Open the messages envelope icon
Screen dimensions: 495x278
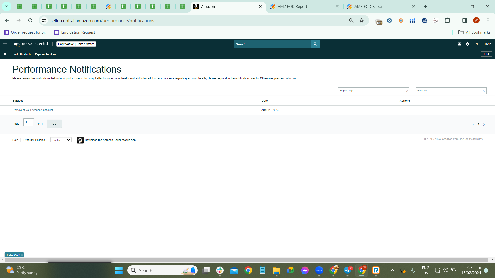click(x=459, y=44)
